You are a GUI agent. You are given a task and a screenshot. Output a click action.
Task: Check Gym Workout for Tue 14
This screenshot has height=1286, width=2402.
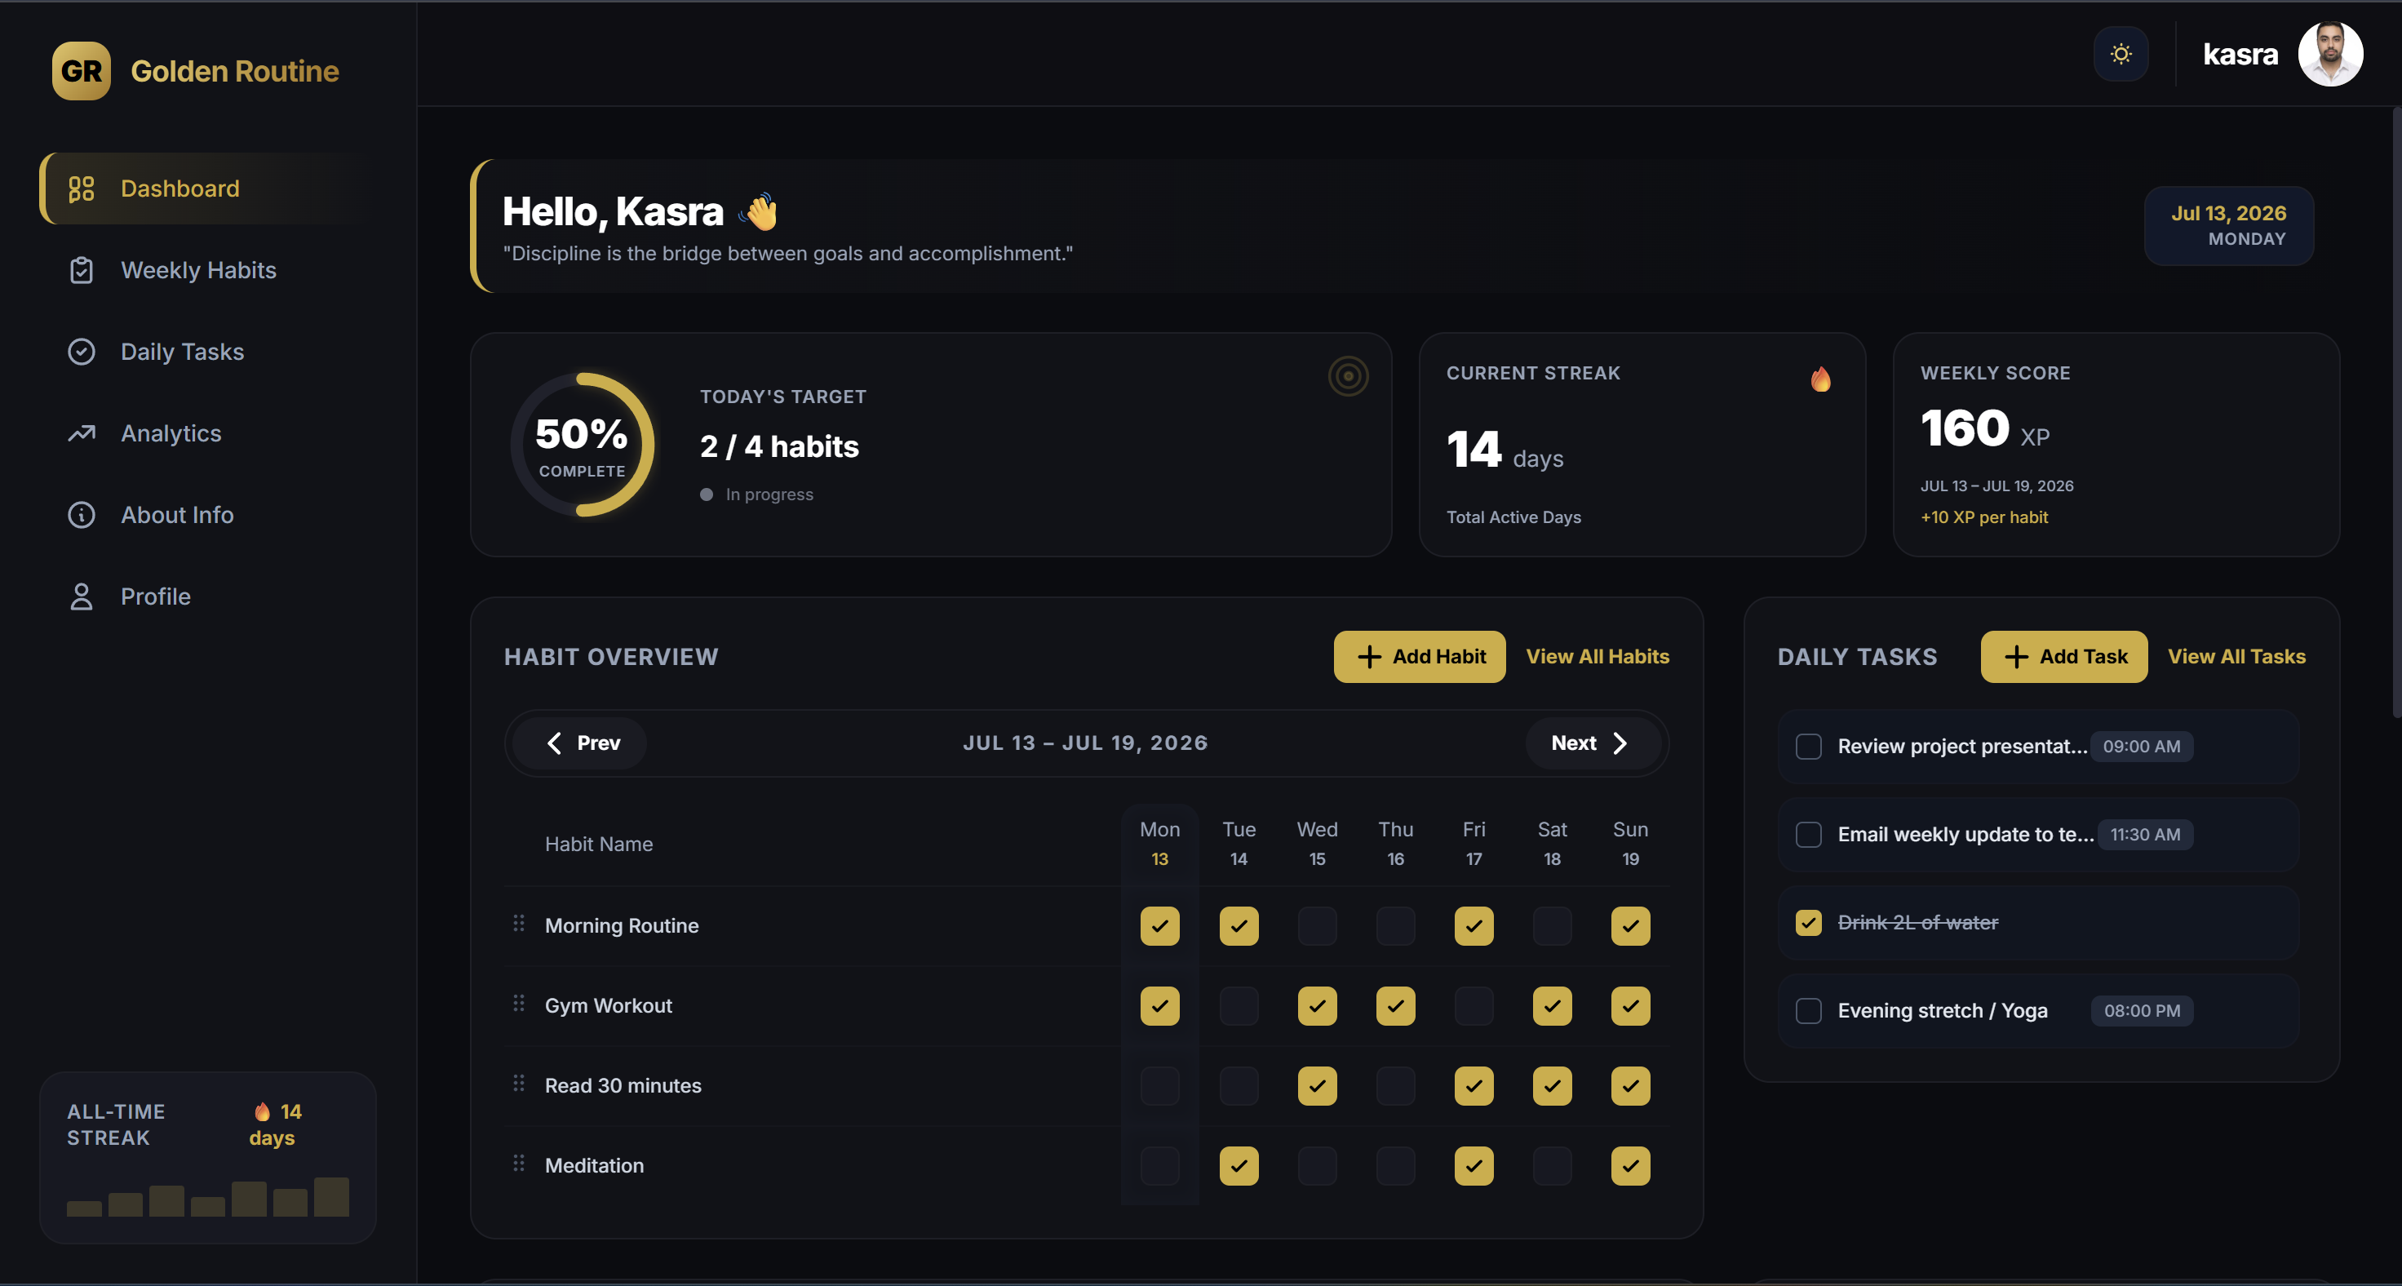tap(1239, 1006)
